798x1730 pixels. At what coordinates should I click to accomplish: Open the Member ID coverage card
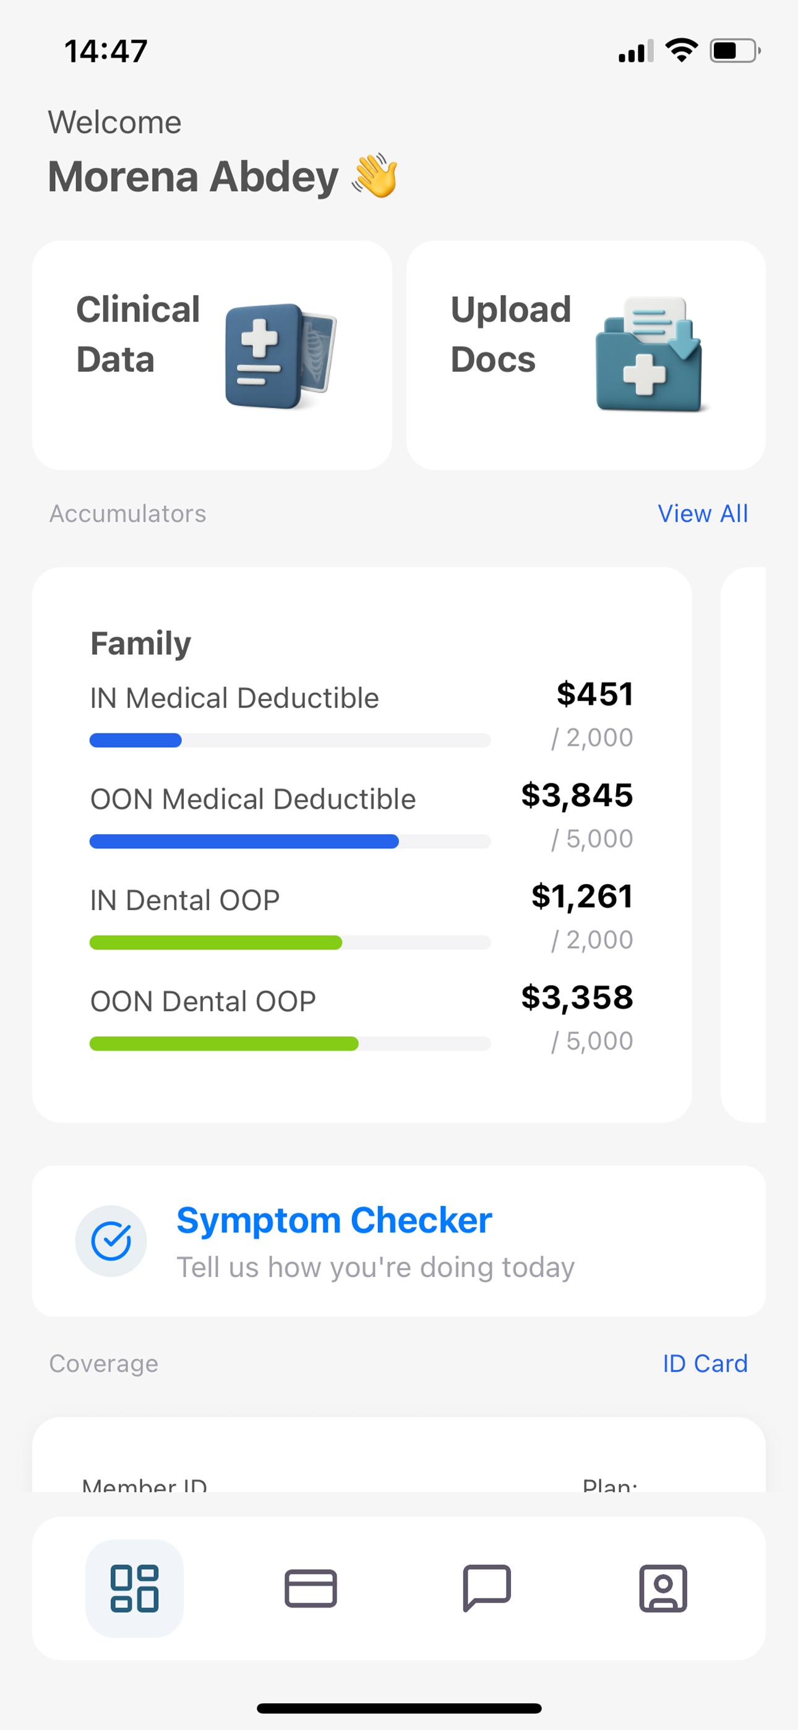click(399, 1455)
